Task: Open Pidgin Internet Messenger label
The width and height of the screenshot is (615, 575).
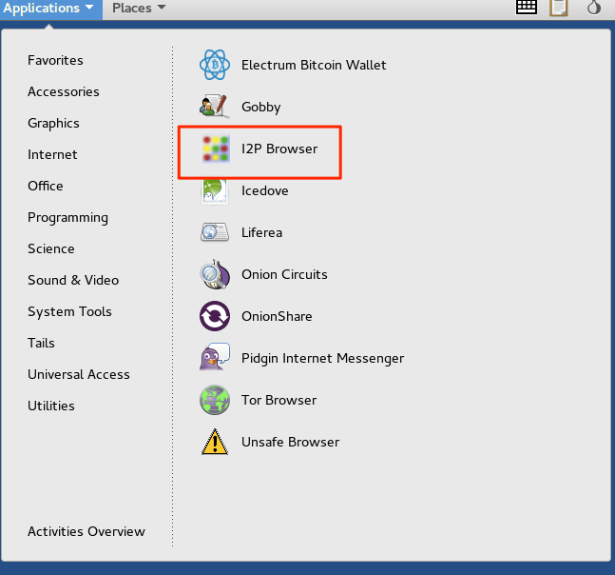Action: [323, 359]
